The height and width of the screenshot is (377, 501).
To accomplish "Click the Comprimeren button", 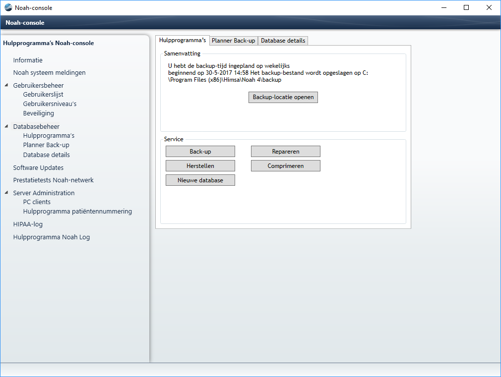I will (x=285, y=166).
